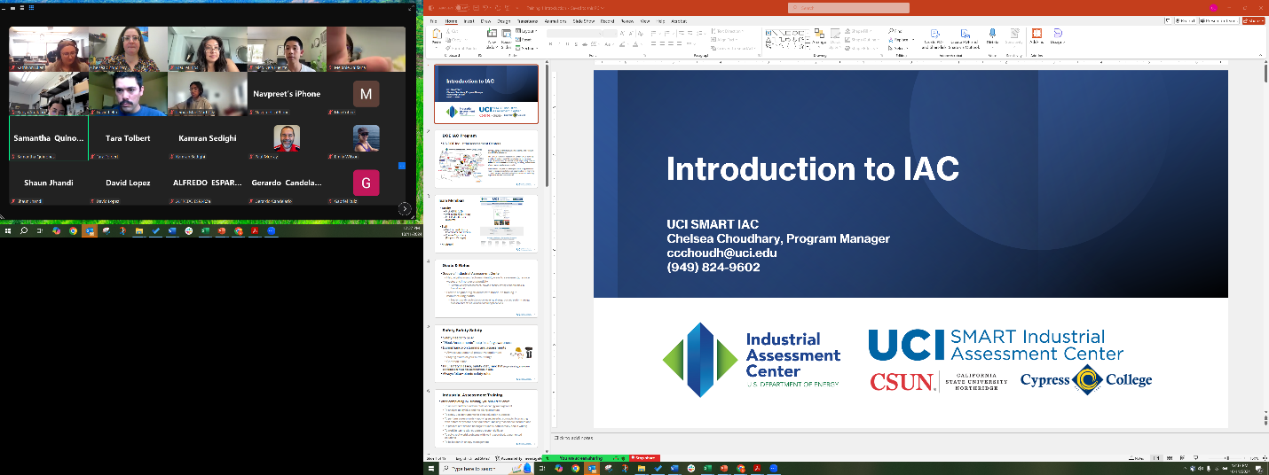Expand the Replace dropdown arrow
The width and height of the screenshot is (1269, 475).
[913, 40]
